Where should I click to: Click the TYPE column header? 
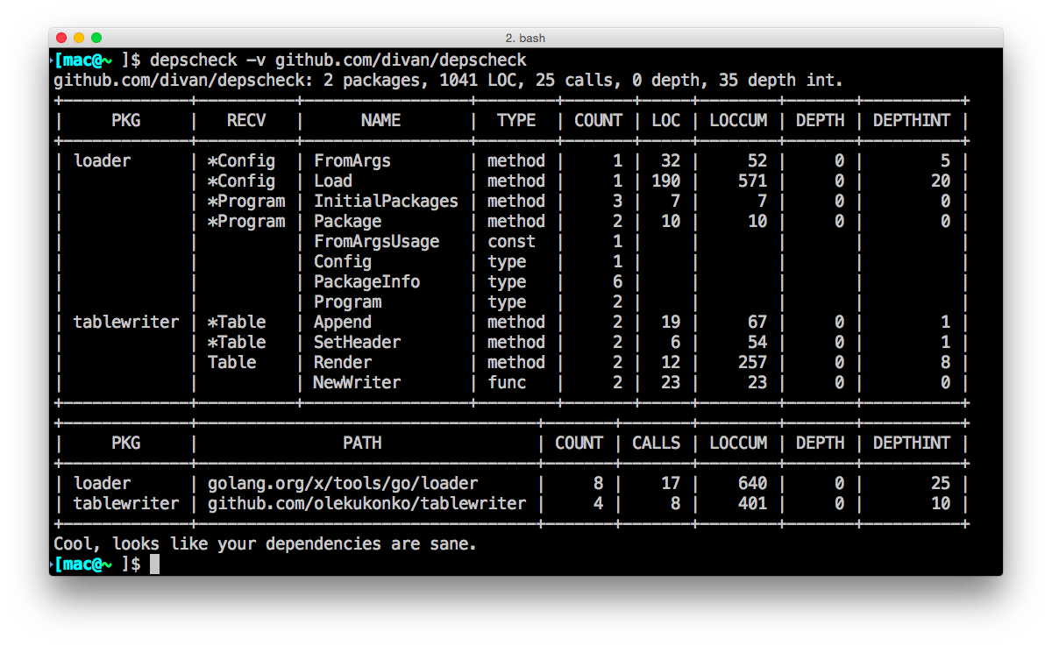click(515, 120)
